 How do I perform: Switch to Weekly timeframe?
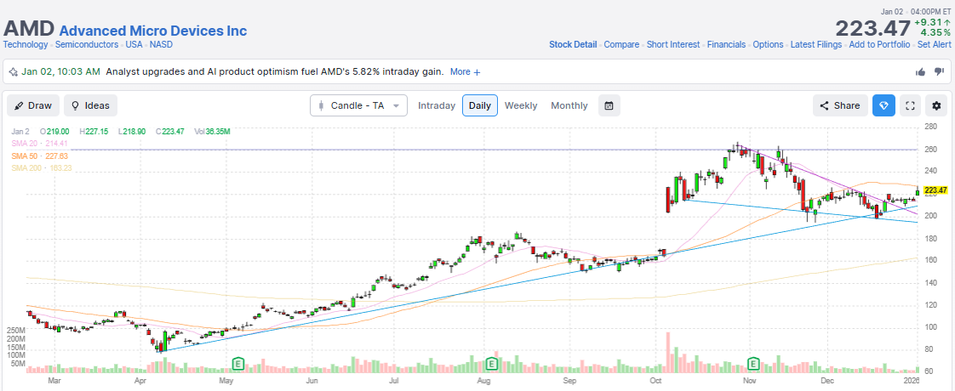point(521,105)
